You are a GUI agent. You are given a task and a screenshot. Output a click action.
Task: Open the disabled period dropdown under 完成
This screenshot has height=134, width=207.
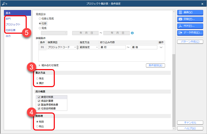54,33
